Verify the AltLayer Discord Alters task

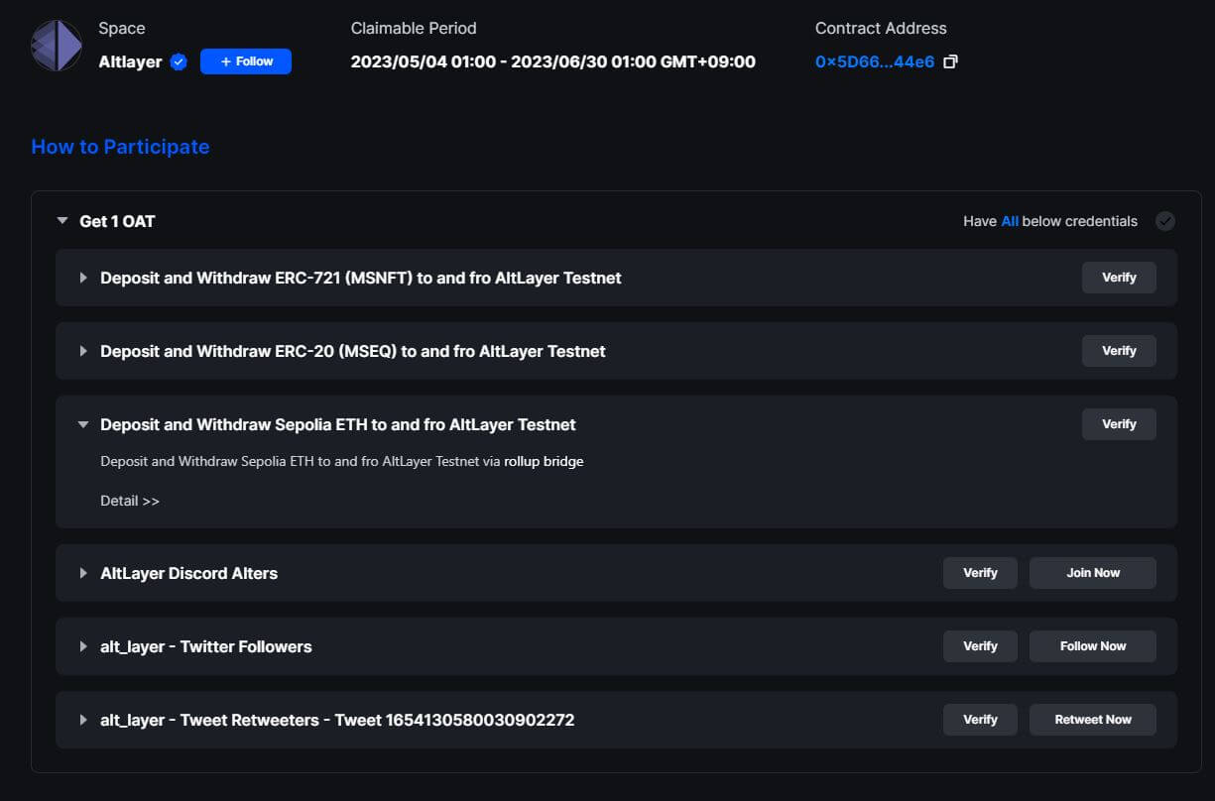(x=980, y=573)
